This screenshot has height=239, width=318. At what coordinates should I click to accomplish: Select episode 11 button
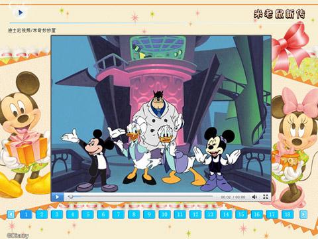point(180,214)
